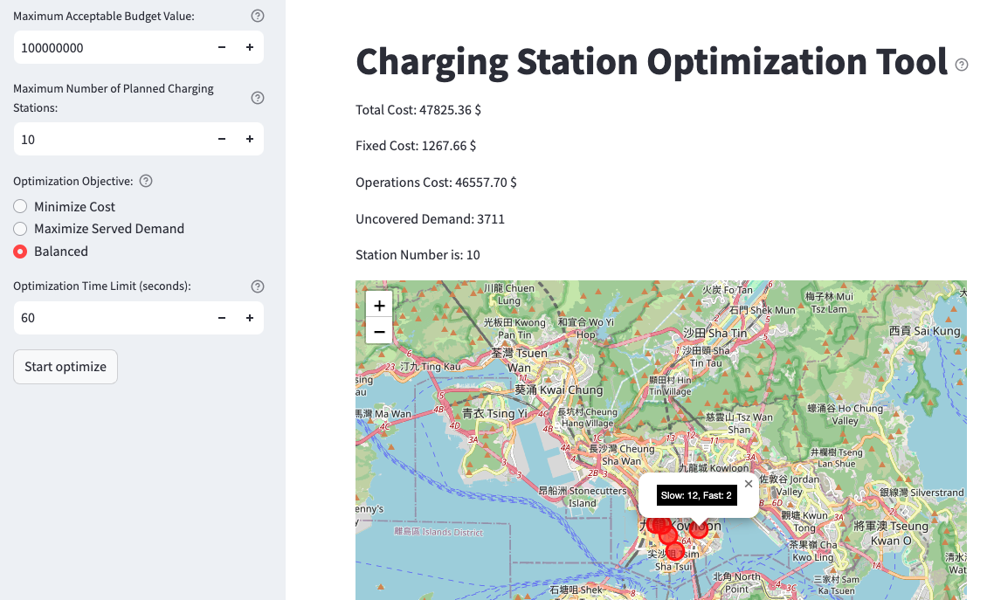994x600 pixels.
Task: Click the Tsing Yi label on the map
Action: point(495,414)
